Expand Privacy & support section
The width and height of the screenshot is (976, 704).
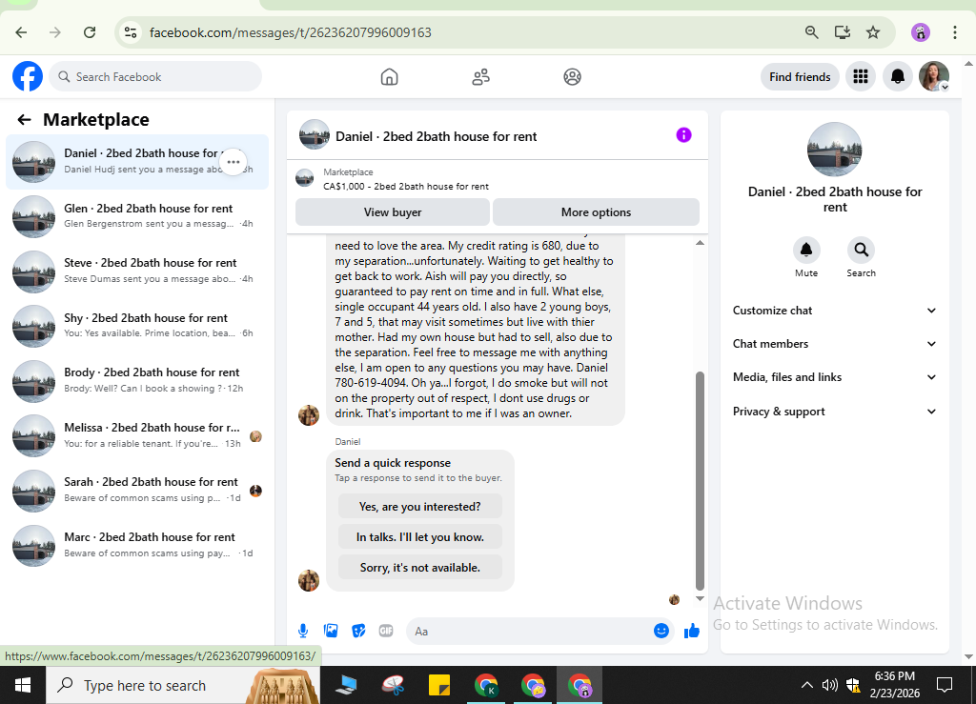pyautogui.click(x=834, y=412)
